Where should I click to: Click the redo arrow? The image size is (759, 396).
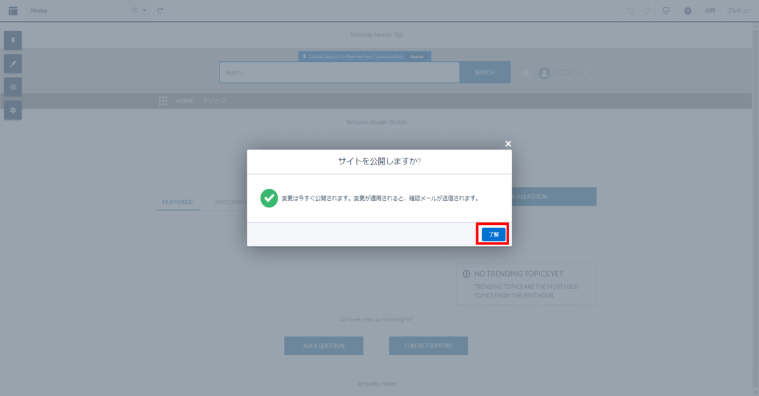[646, 11]
